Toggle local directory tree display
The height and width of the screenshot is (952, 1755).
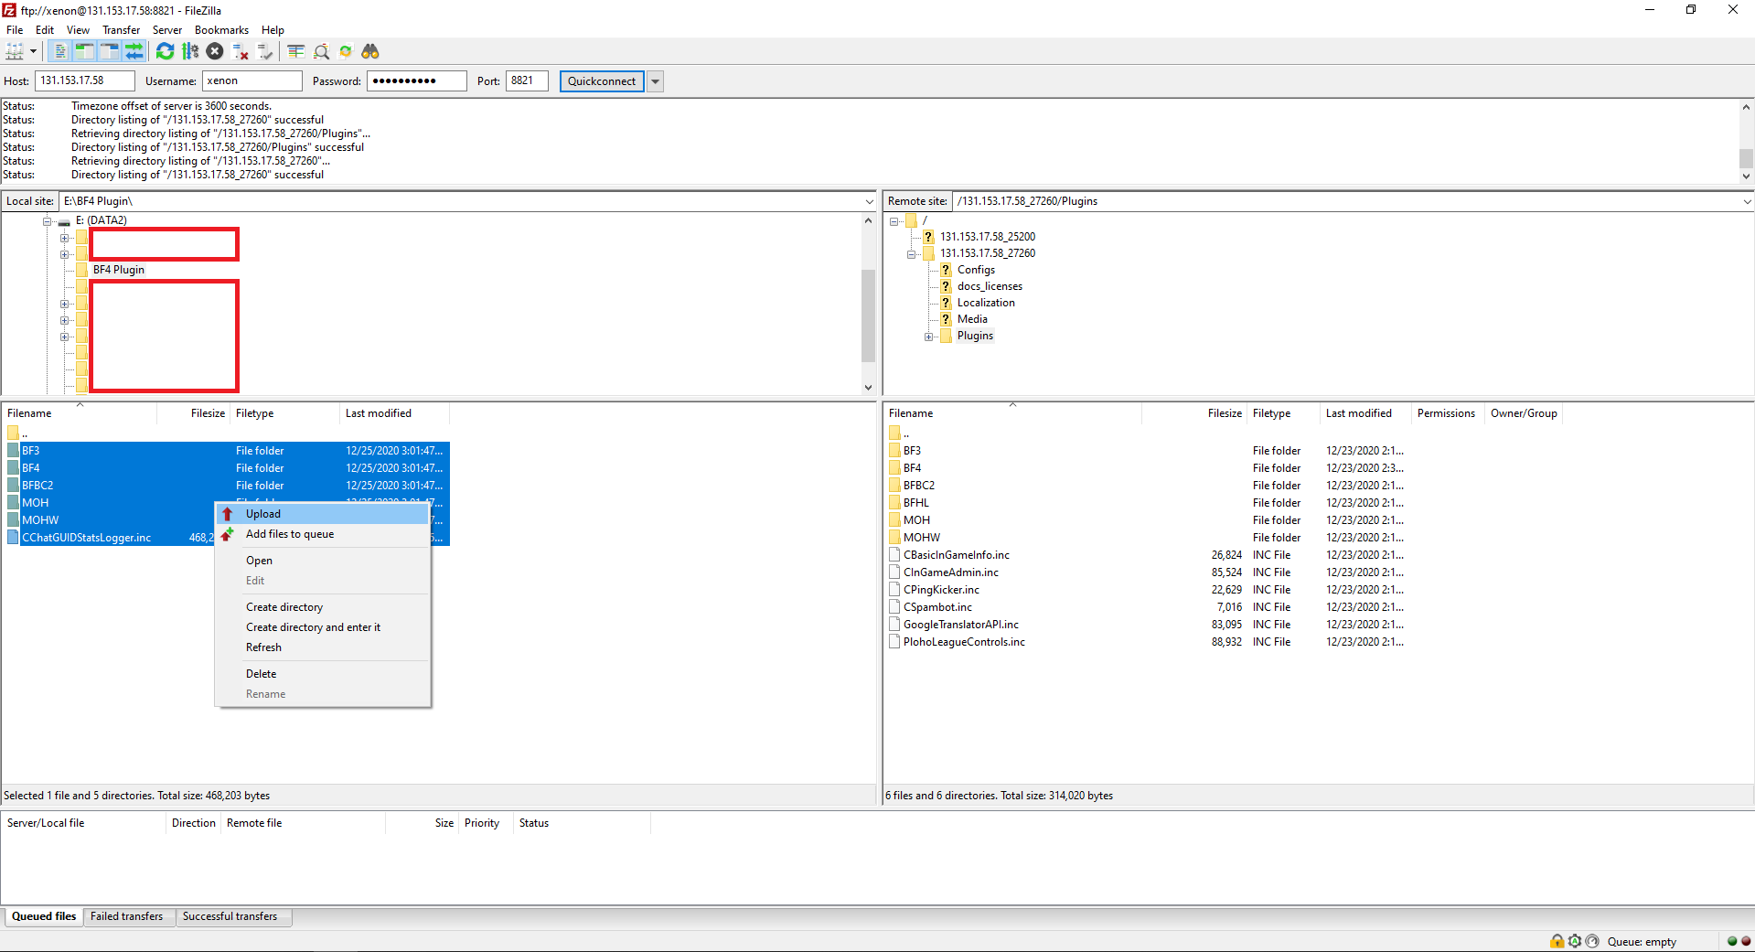(x=85, y=52)
